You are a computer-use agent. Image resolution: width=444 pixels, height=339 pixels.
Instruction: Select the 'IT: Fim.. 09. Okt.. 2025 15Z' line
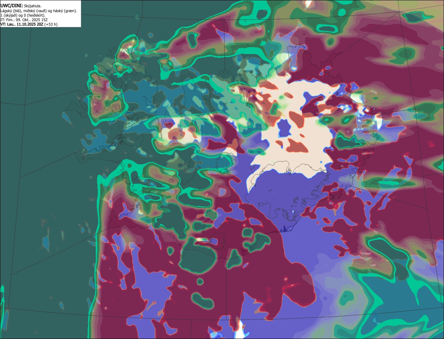pyautogui.click(x=24, y=20)
